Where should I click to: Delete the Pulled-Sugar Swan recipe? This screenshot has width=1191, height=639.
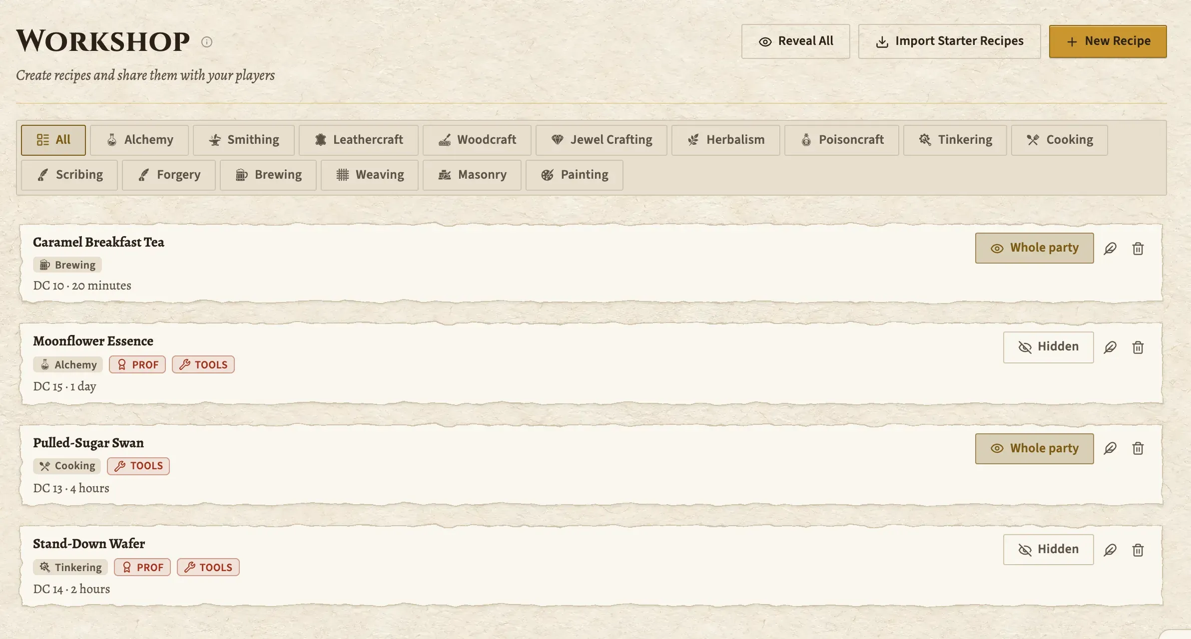coord(1138,448)
